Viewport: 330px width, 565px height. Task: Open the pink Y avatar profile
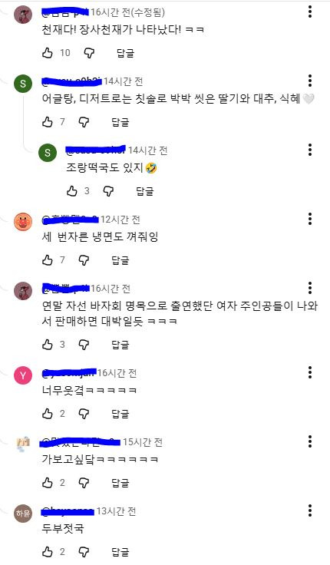coord(23,375)
